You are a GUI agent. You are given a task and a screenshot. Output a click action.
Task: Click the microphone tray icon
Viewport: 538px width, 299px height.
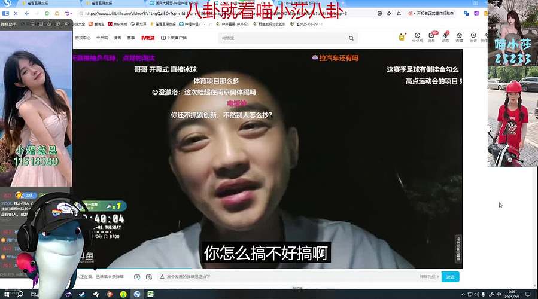(483, 294)
